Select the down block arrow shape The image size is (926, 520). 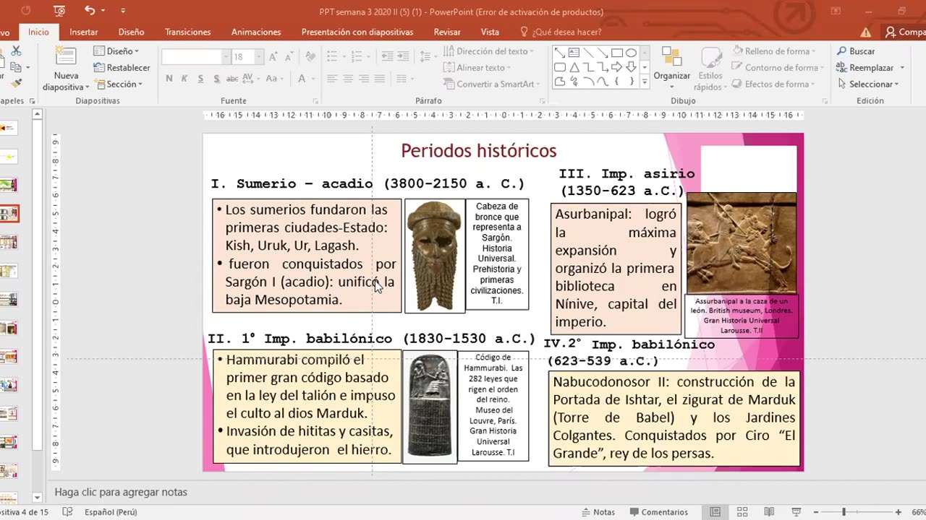(631, 67)
